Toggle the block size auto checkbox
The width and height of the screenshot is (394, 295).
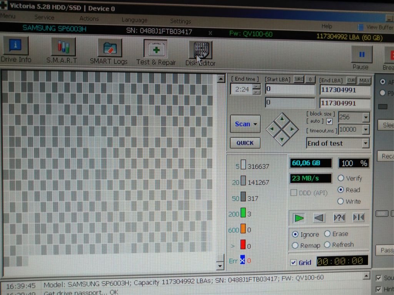pos(329,121)
